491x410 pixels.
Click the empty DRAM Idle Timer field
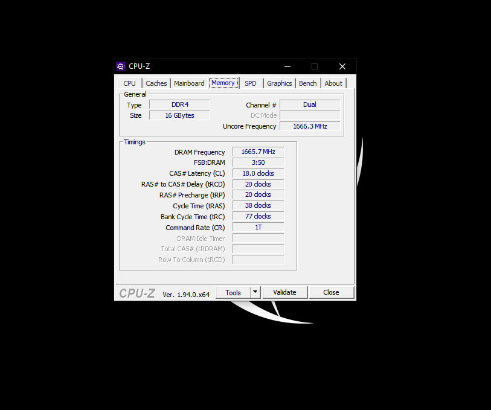258,238
